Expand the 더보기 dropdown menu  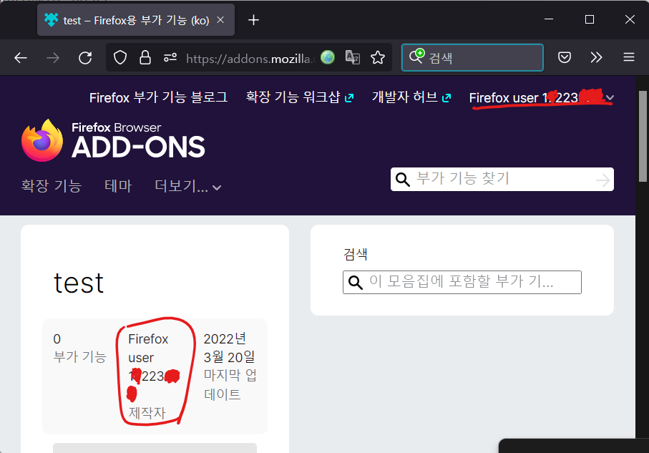tap(188, 186)
